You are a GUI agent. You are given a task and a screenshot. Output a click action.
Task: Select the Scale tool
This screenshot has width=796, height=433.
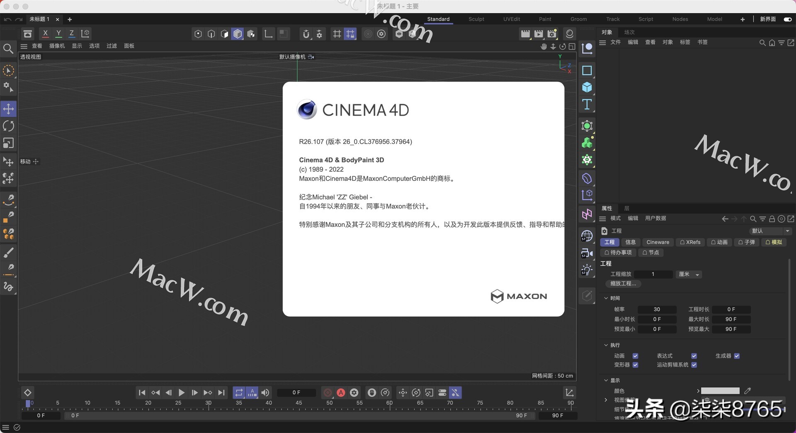(8, 143)
